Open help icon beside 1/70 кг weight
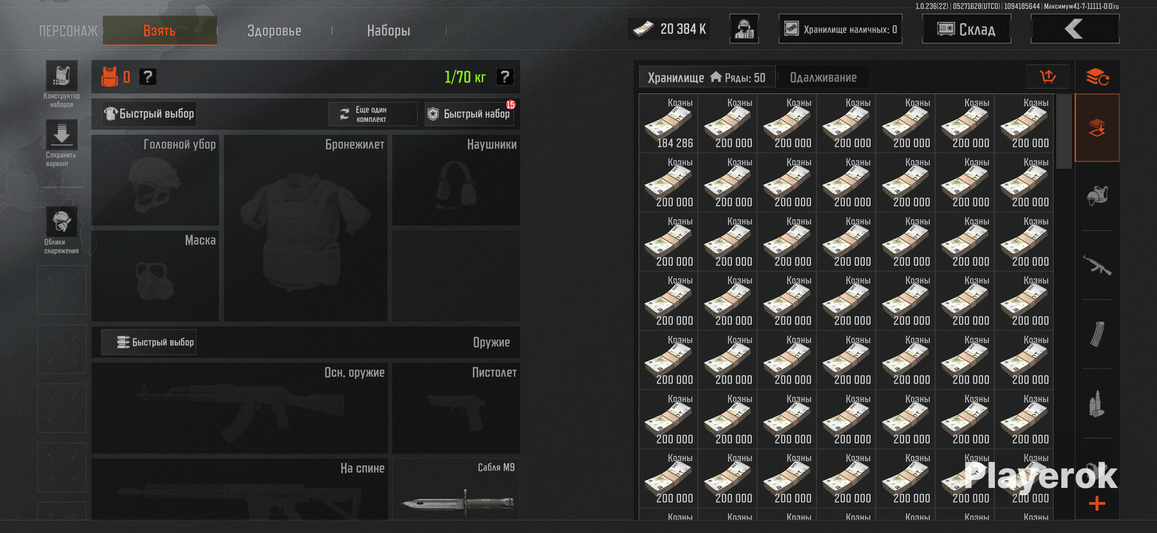 (x=505, y=77)
